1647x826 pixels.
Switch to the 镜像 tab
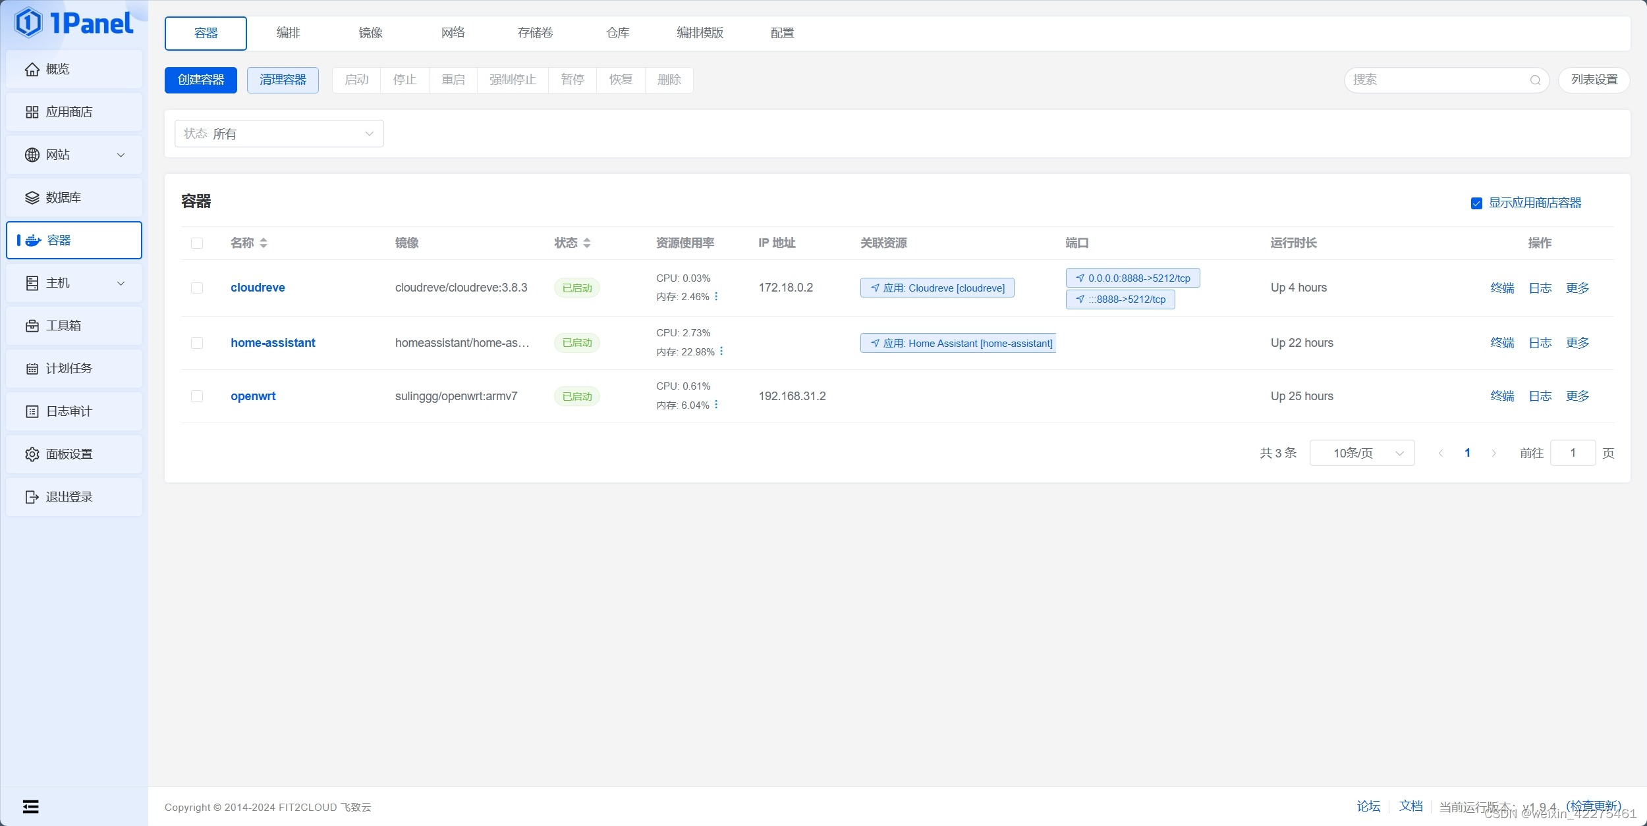[370, 32]
